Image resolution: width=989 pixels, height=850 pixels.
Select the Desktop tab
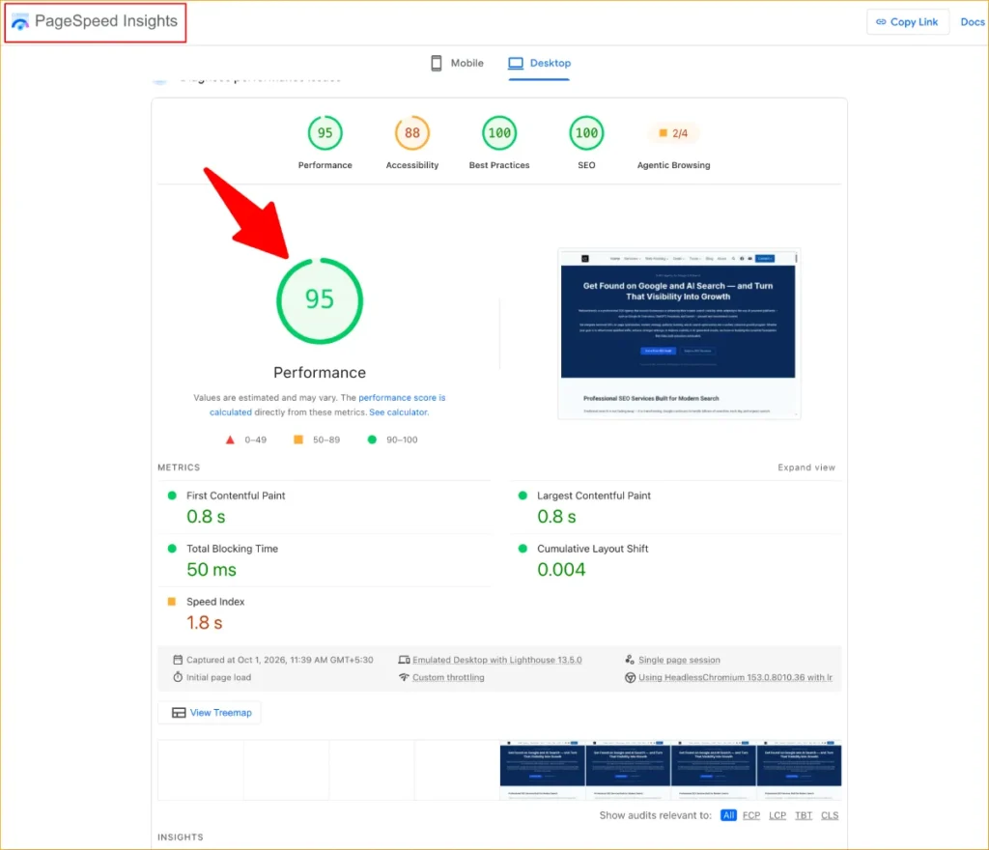click(539, 63)
